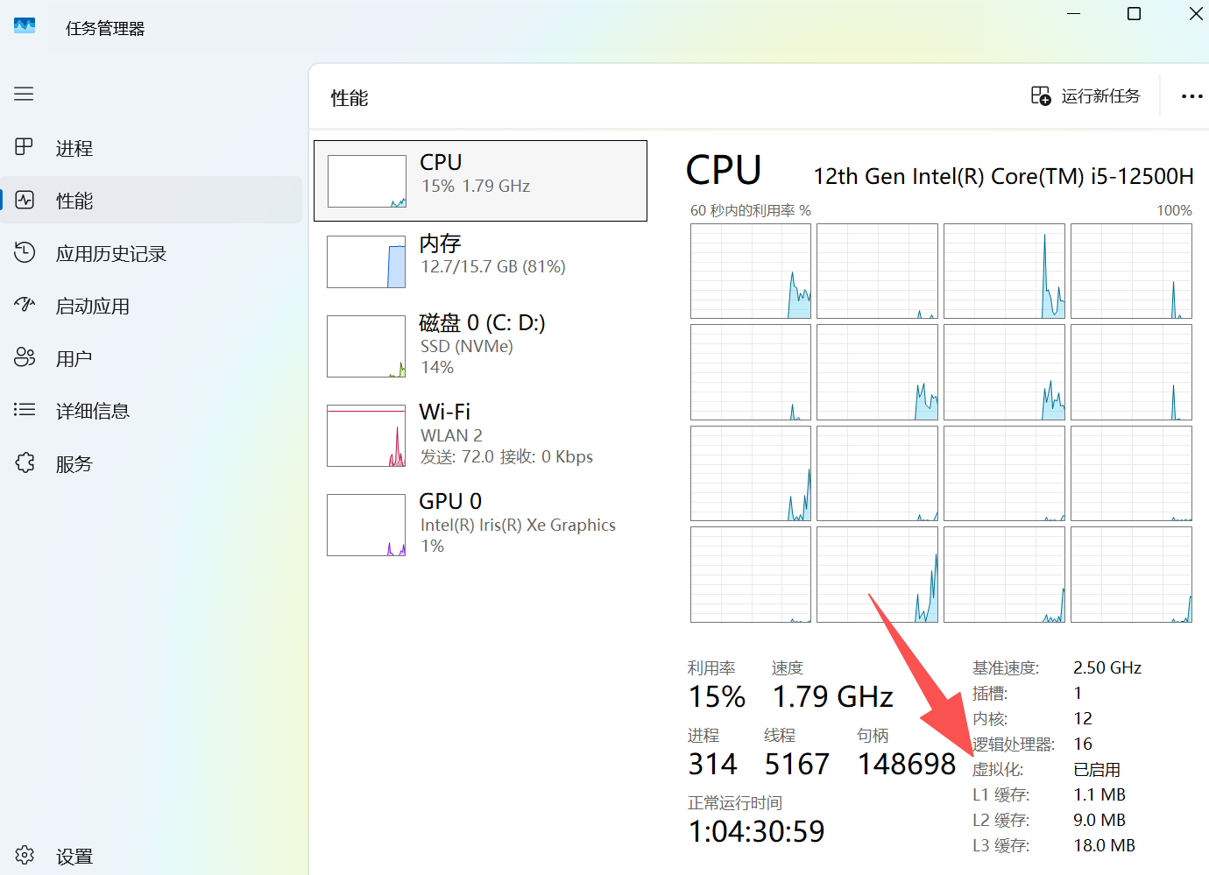The width and height of the screenshot is (1209, 875).
Task: Open the Users (用户) icon
Action: tap(25, 357)
